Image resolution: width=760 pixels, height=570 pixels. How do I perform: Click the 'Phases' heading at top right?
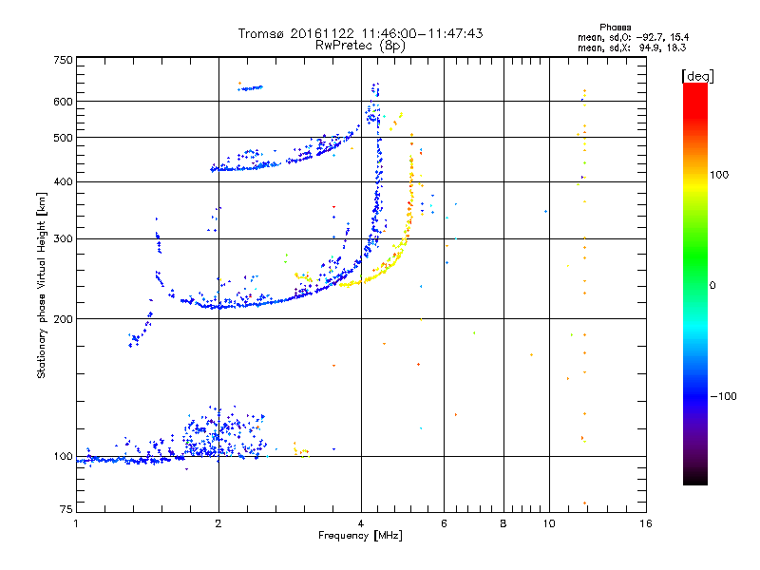point(615,28)
